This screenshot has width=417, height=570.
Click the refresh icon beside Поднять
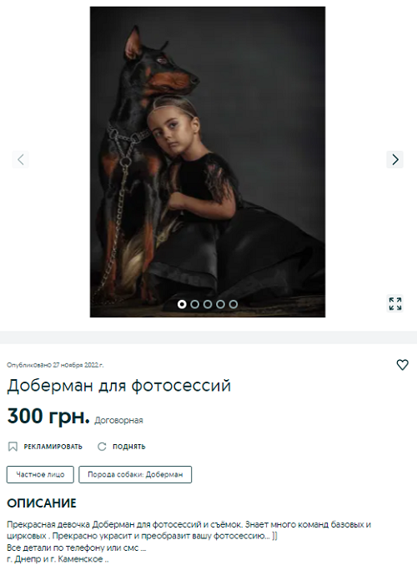click(x=102, y=447)
